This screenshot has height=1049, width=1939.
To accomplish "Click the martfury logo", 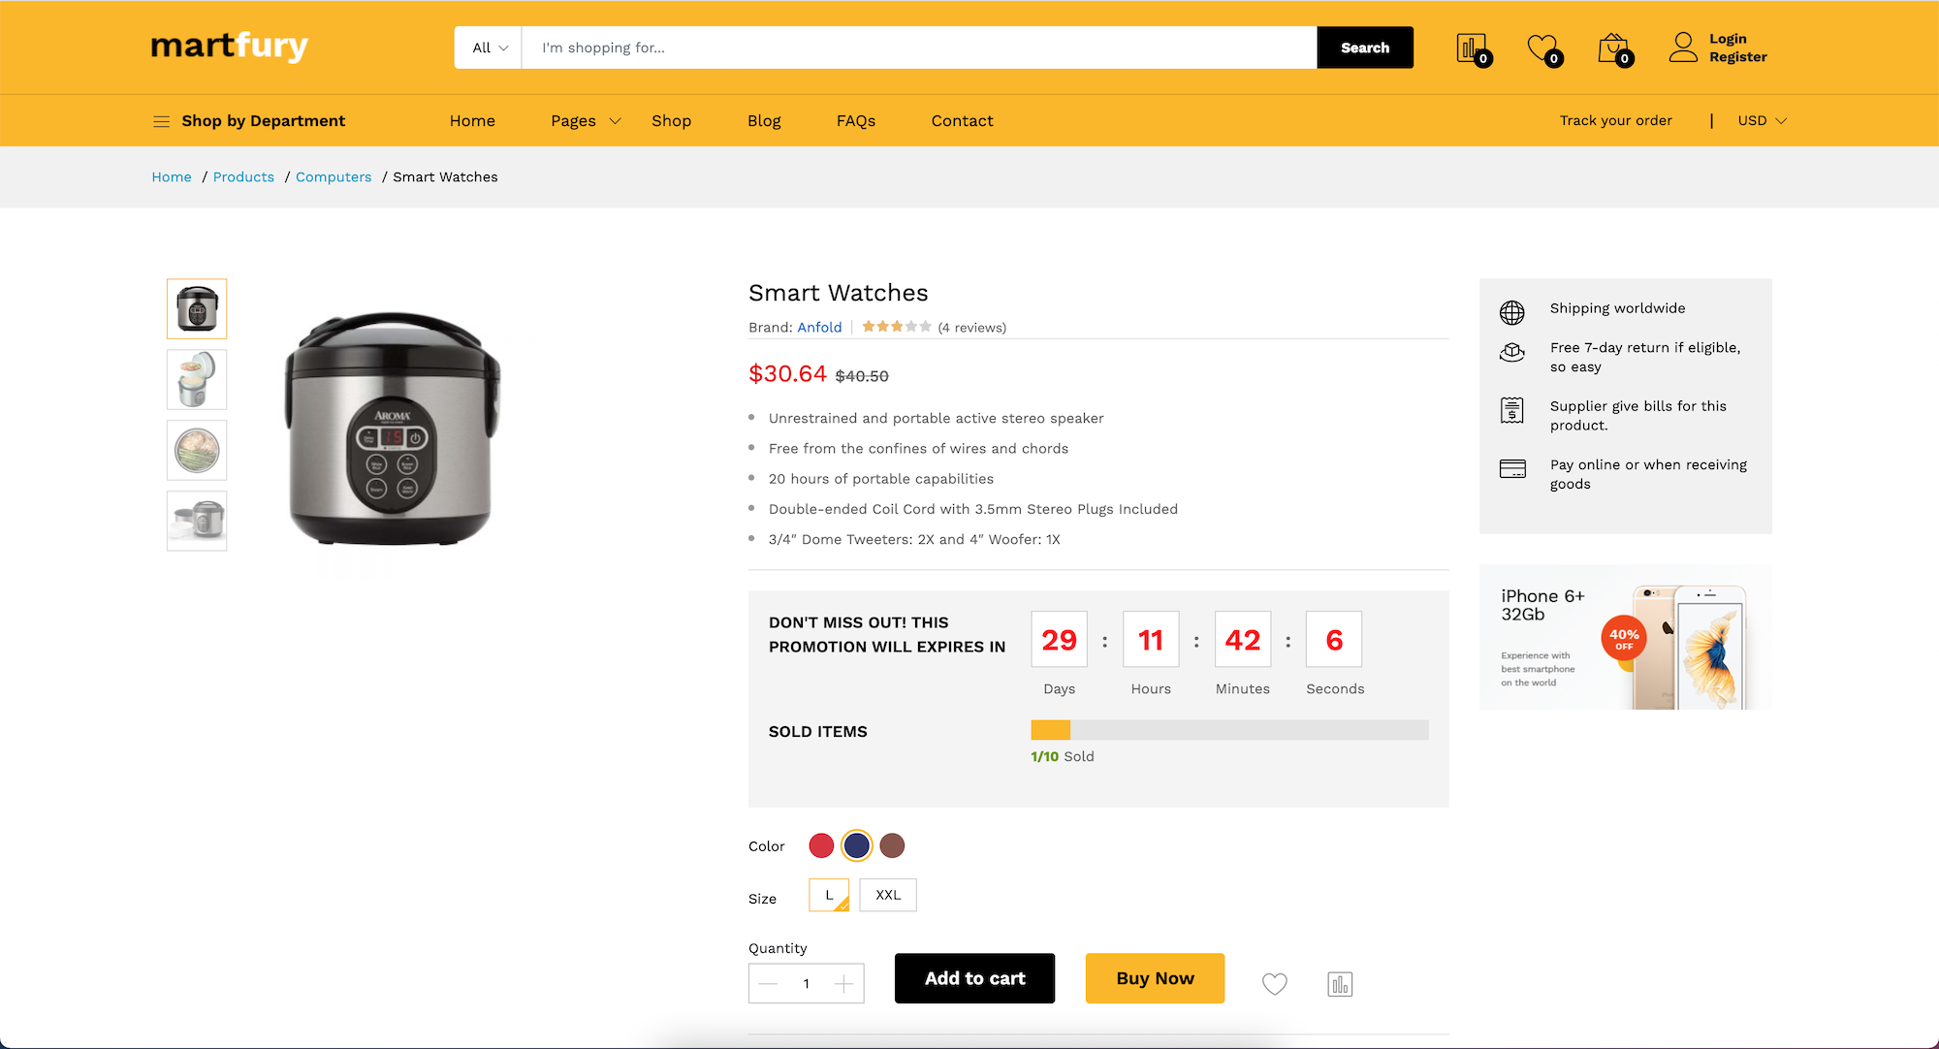I will pos(230,46).
